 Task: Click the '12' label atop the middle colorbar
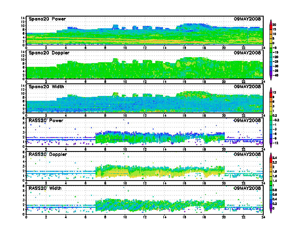coord(274,93)
